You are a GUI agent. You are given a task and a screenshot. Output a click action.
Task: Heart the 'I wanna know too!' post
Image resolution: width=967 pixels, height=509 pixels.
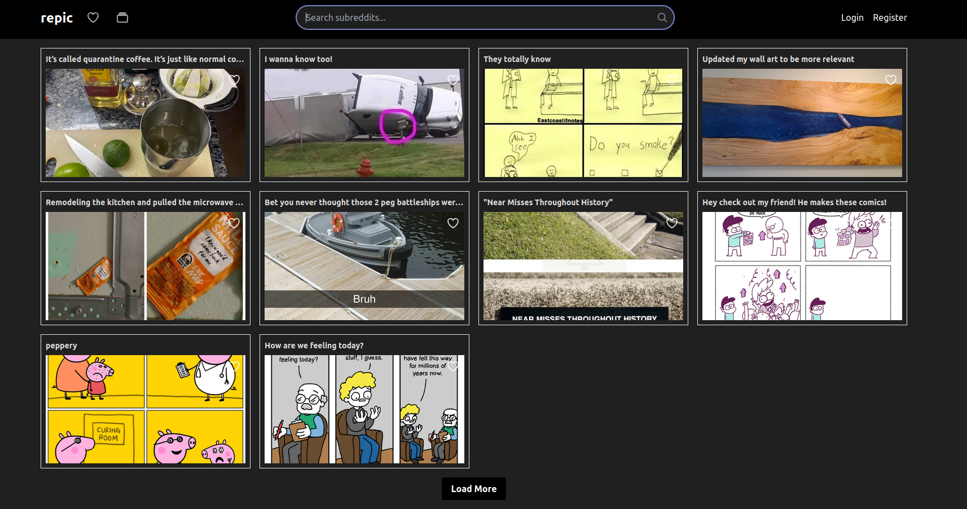[x=452, y=80]
